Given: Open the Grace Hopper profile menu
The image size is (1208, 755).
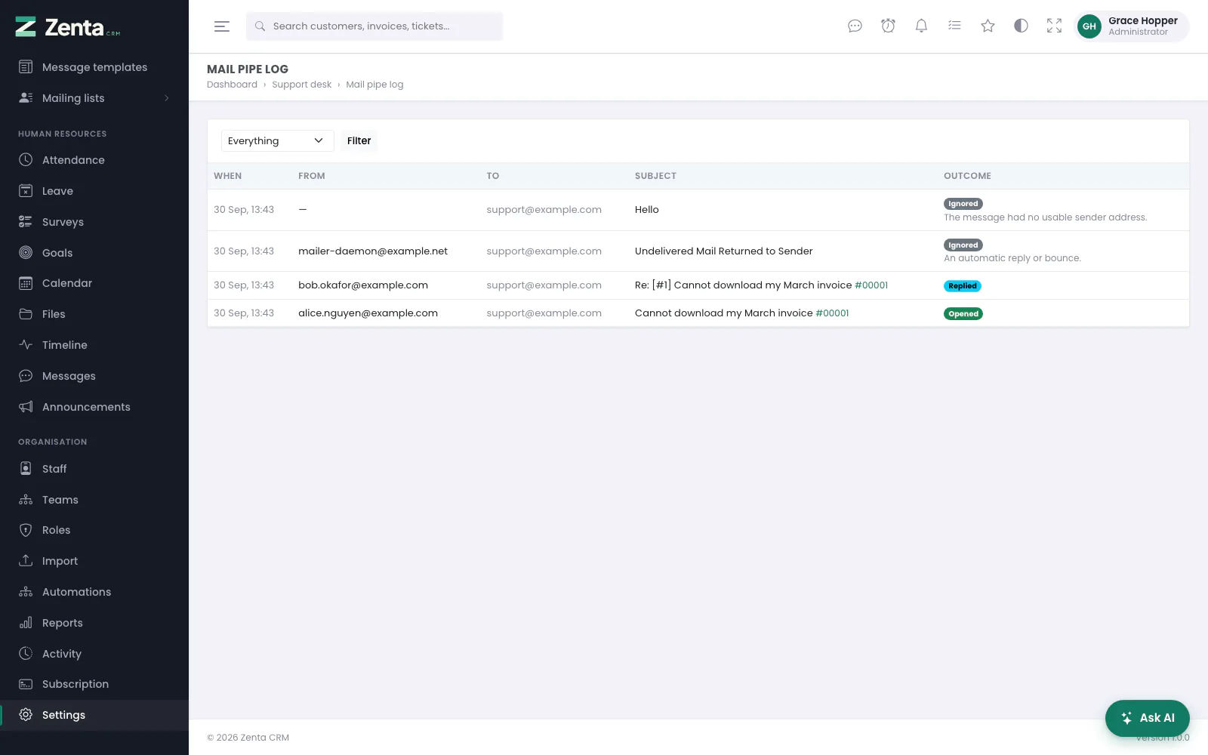Looking at the screenshot, I should point(1131,26).
